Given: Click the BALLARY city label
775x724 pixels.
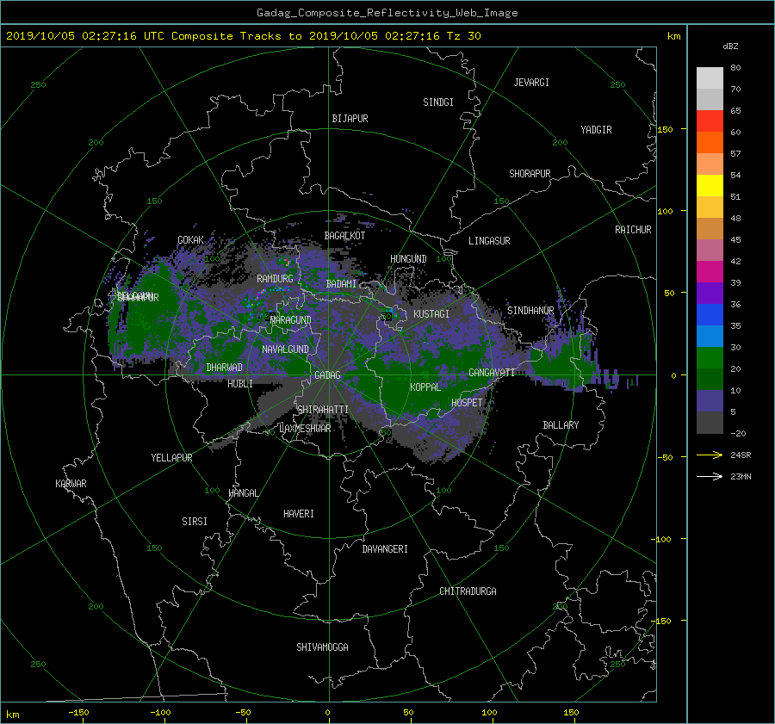Looking at the screenshot, I should [561, 425].
